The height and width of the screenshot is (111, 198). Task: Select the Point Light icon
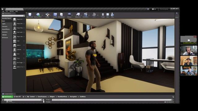pos(15,32)
